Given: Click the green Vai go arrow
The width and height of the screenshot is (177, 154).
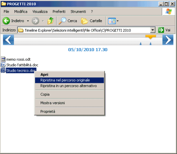Looking at the screenshot, I should 161,30.
